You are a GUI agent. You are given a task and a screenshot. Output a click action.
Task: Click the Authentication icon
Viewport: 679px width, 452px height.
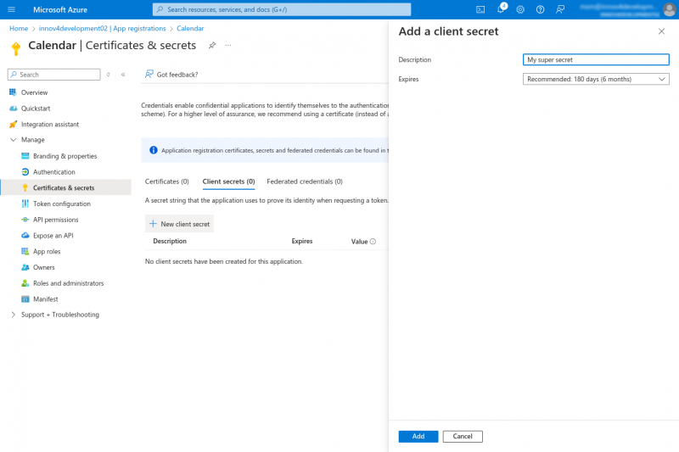coord(25,171)
